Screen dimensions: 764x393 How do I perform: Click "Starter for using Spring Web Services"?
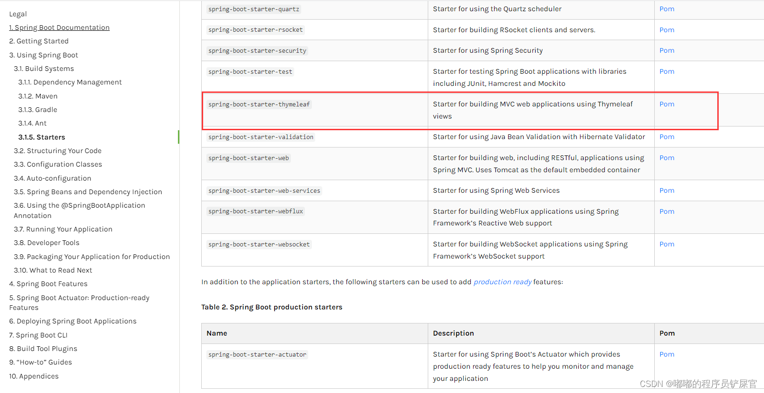[x=496, y=190]
